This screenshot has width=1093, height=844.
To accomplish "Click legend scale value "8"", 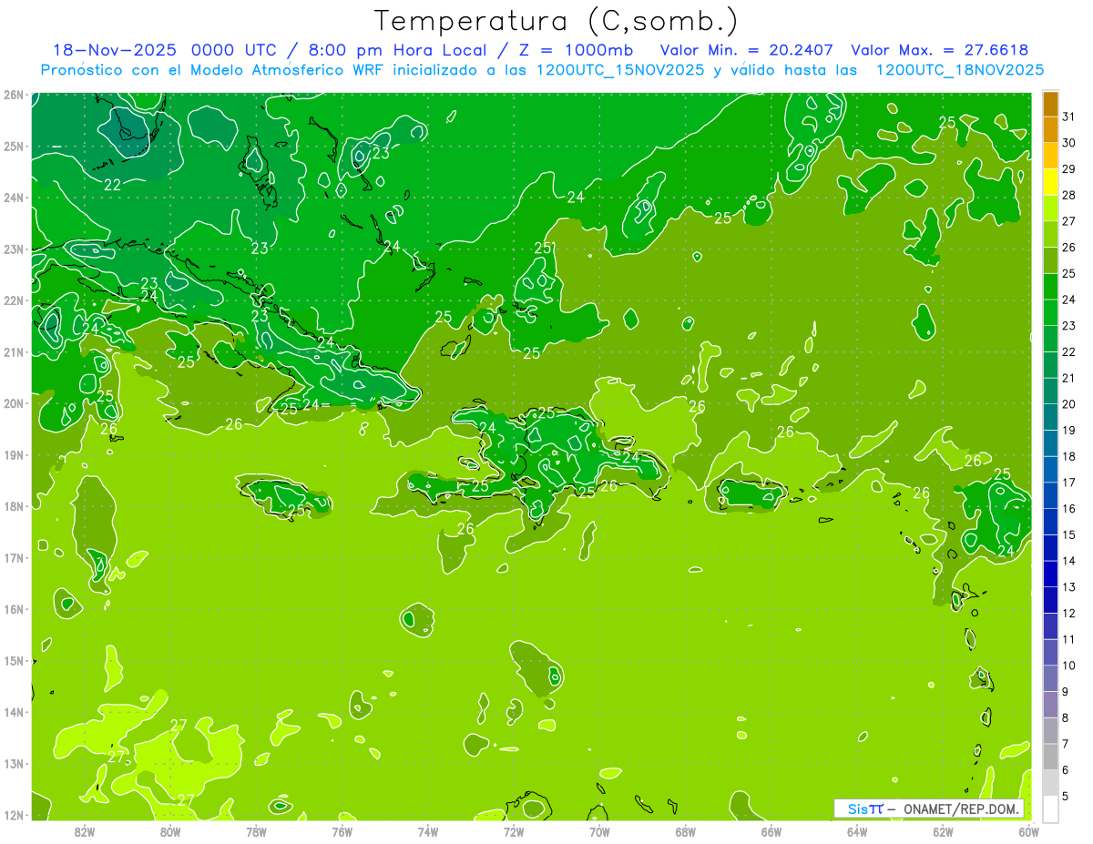I will coord(1066,718).
